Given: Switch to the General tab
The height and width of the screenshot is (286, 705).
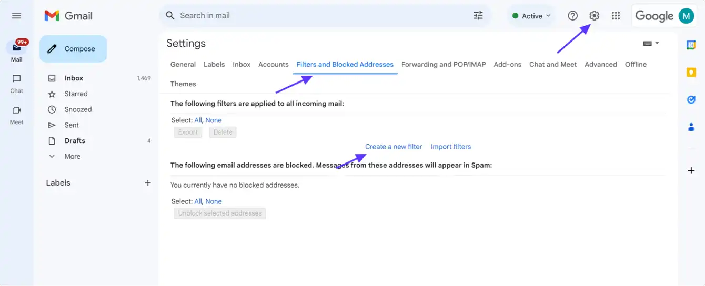Looking at the screenshot, I should click(183, 64).
